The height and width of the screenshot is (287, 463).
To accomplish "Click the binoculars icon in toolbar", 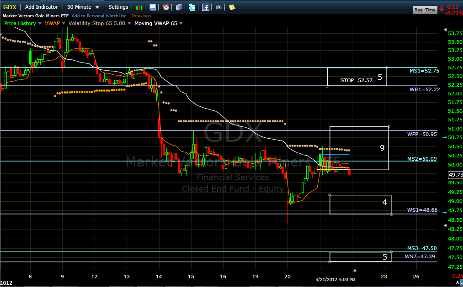I will [x=219, y=7].
